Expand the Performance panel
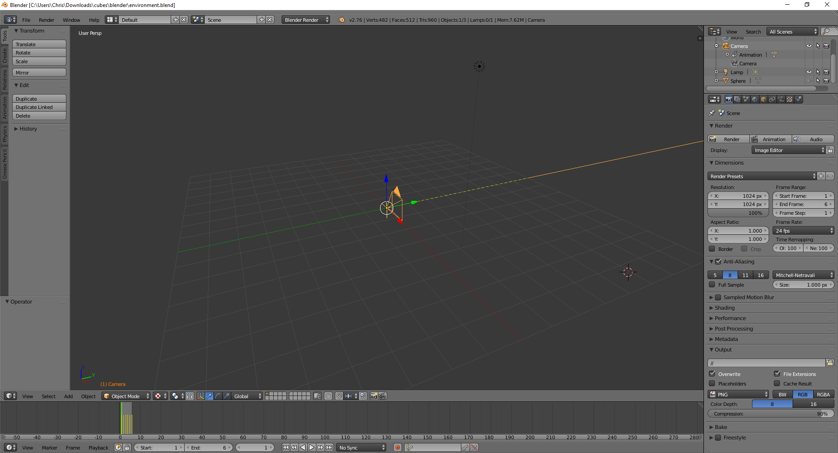Viewport: 838px width, 453px height. pyautogui.click(x=730, y=318)
